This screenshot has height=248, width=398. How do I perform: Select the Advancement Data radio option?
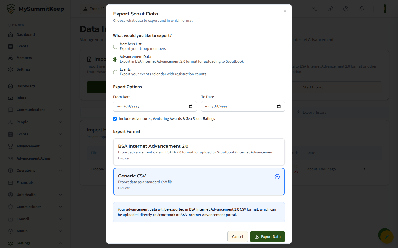[x=115, y=60]
